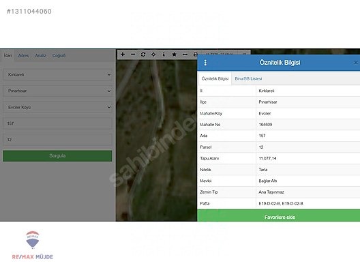Expand the Evciler Köyü neighborhood dropdown
Screen dimensions: 360x270
pyautogui.click(x=57, y=107)
